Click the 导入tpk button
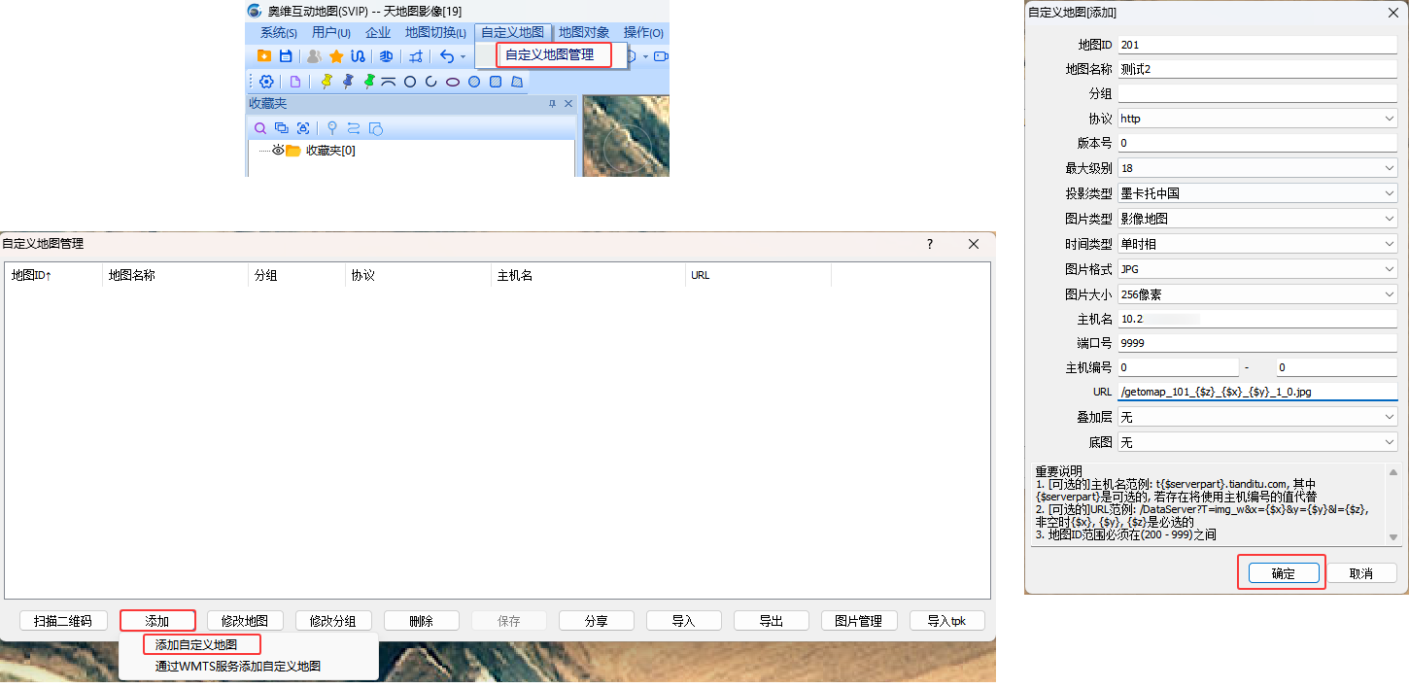The image size is (1409, 688). coord(946,621)
